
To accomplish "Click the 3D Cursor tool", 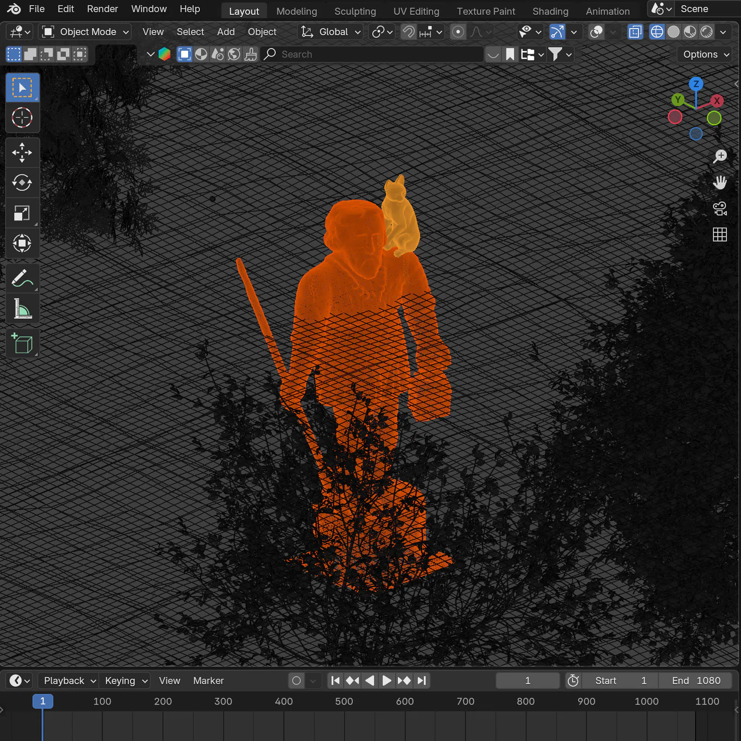I will (x=22, y=118).
